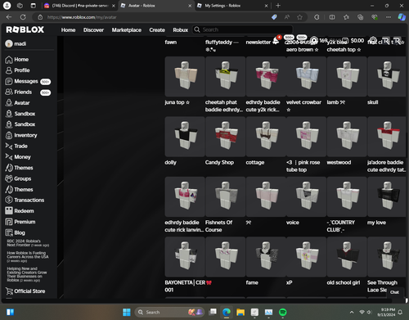Select the pink rose tube top

click(306, 137)
